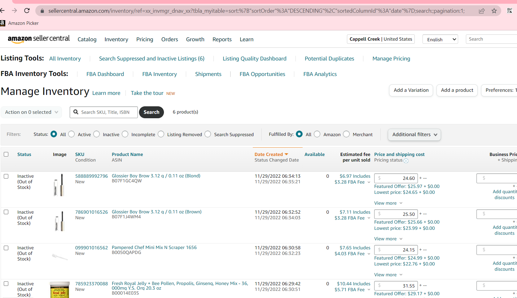
Task: Open the Additional filters dropdown
Action: tap(414, 135)
